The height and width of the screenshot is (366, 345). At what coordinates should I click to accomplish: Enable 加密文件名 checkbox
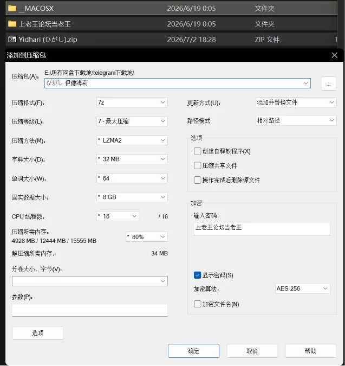click(198, 304)
